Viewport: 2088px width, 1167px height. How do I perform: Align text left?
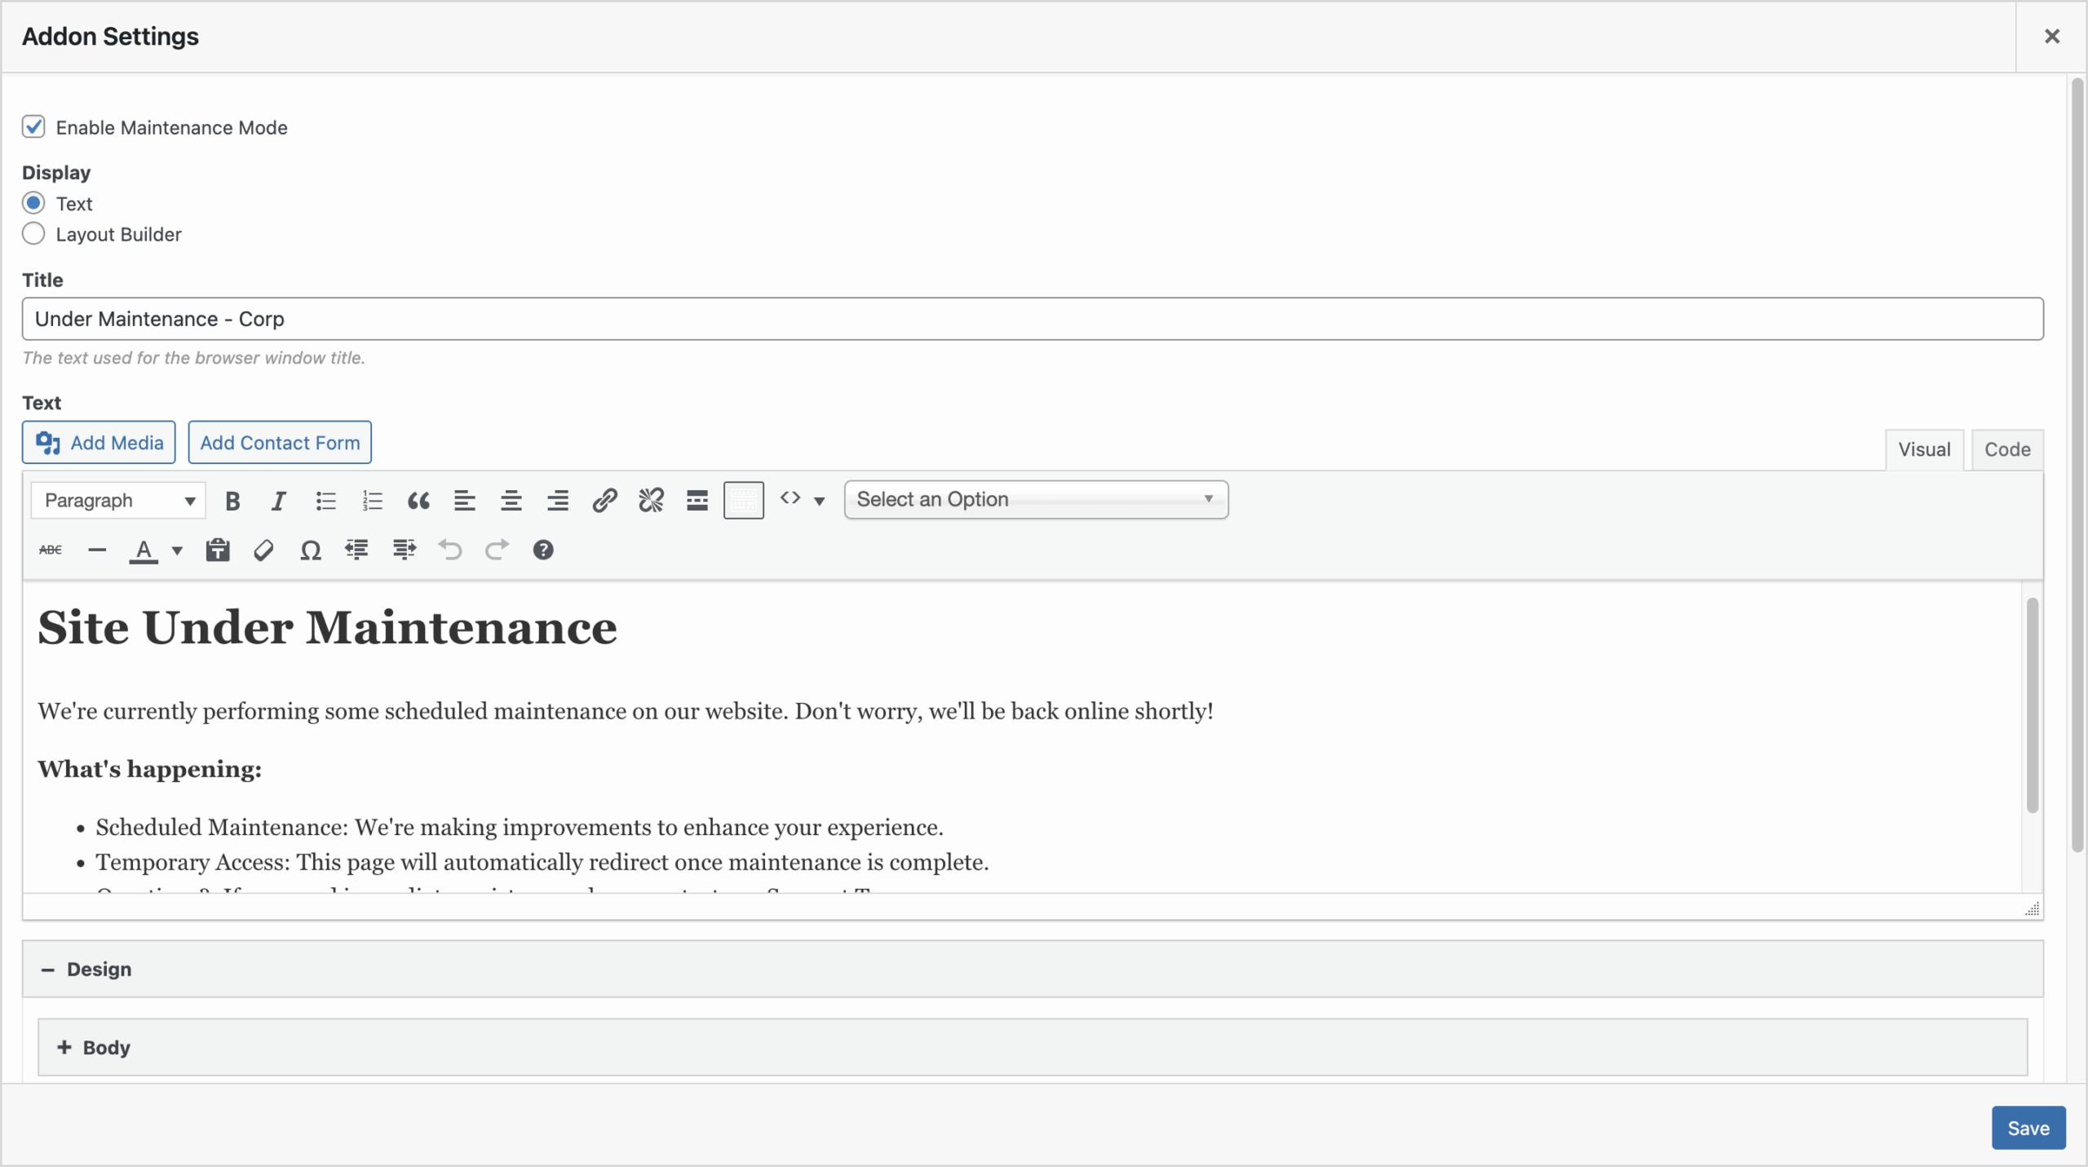(465, 501)
